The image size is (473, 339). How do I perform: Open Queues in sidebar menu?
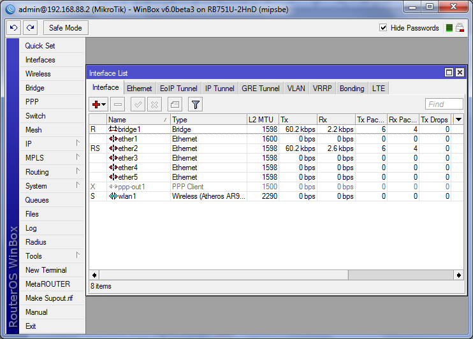pos(52,200)
